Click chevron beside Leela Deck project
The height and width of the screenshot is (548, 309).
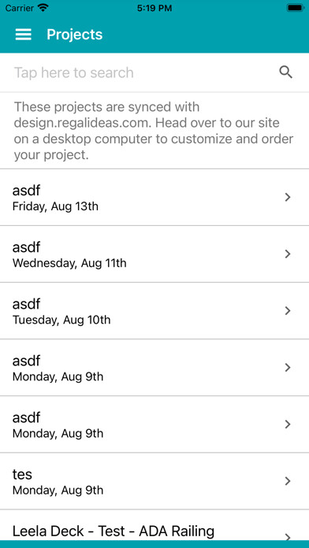pos(288,536)
